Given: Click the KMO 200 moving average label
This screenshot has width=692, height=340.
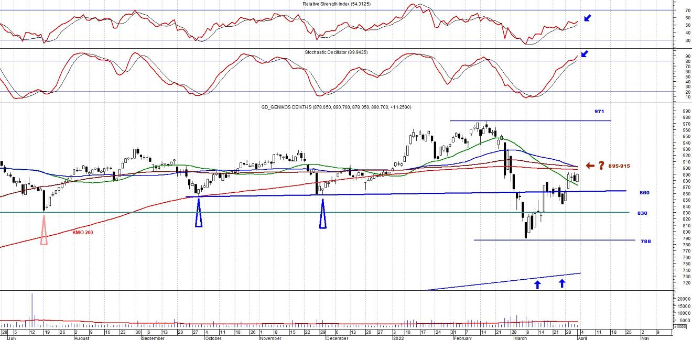Looking at the screenshot, I should coord(83,232).
